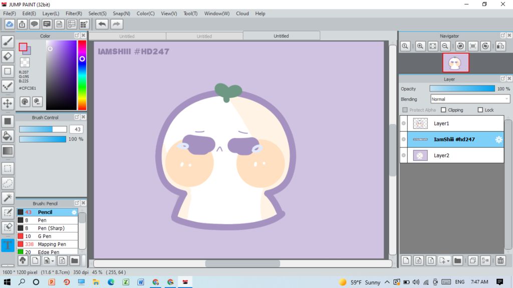
Task: Open Excel from the taskbar
Action: click(126, 282)
